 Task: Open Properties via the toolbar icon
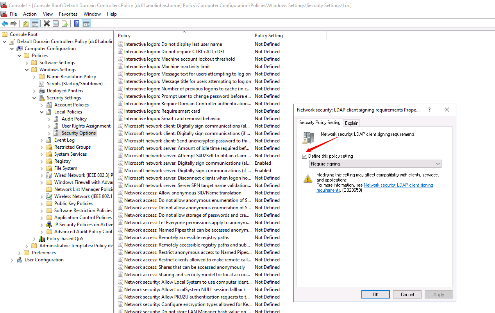(56, 23)
